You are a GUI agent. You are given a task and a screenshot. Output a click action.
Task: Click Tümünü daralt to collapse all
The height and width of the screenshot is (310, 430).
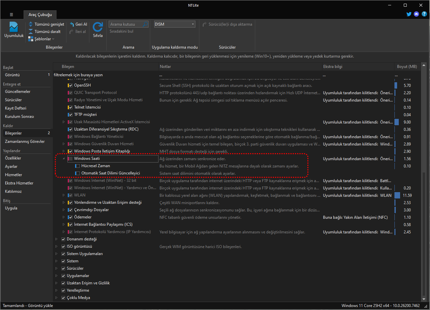pos(44,32)
